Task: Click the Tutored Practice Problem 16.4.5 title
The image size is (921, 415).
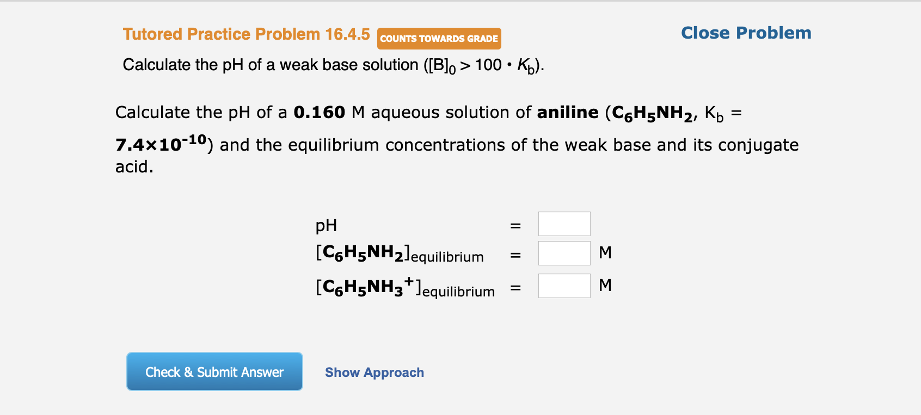Action: pos(246,34)
